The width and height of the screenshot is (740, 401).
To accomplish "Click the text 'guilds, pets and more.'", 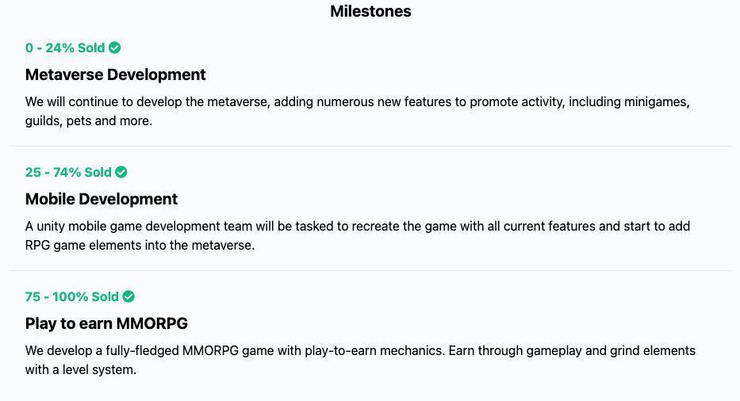I will [89, 121].
